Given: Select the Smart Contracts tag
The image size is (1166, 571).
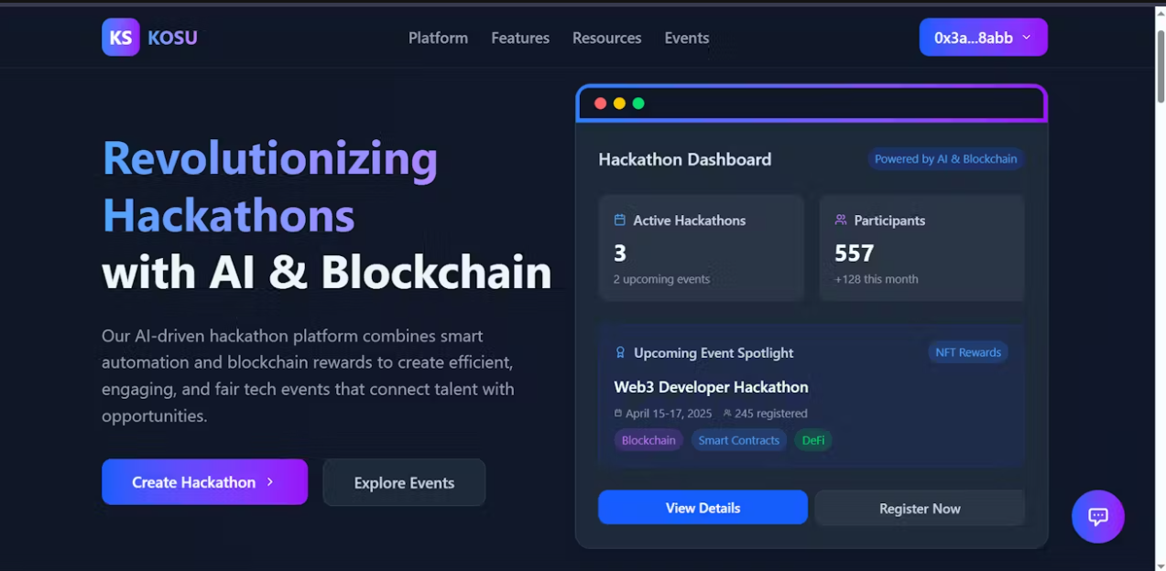Looking at the screenshot, I should (x=739, y=440).
